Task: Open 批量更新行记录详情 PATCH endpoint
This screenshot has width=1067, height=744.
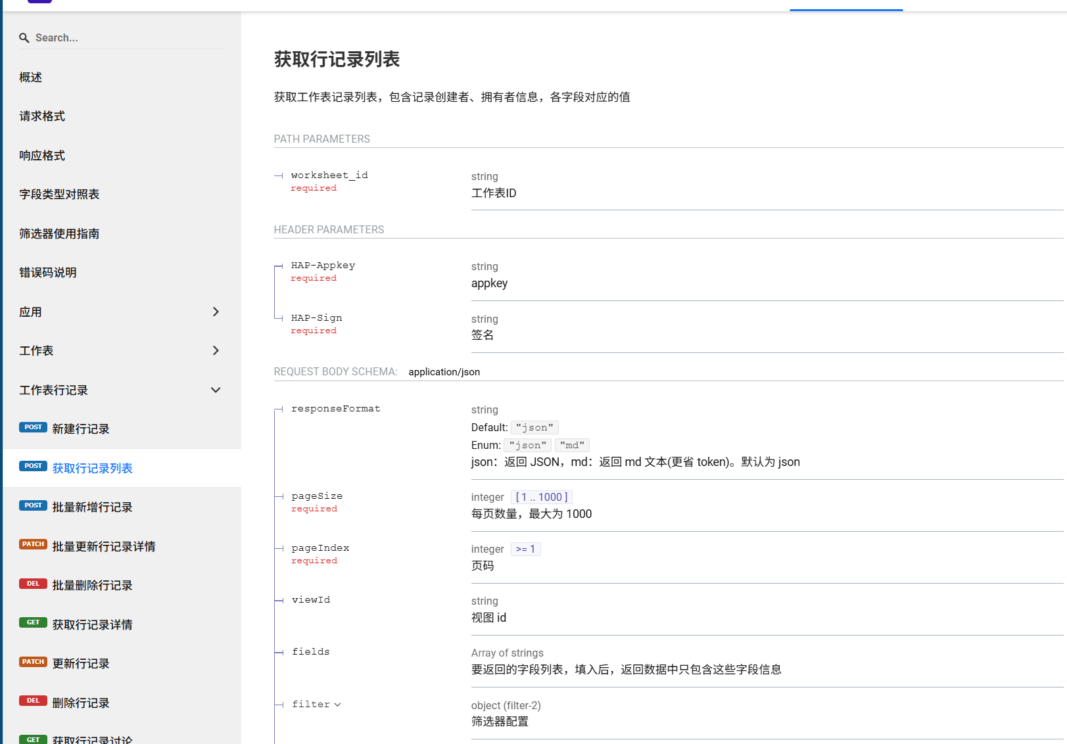Action: coord(103,546)
